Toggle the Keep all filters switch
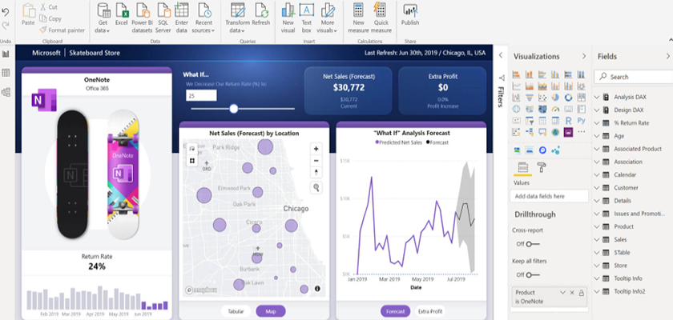This screenshot has height=320, width=673. point(530,274)
